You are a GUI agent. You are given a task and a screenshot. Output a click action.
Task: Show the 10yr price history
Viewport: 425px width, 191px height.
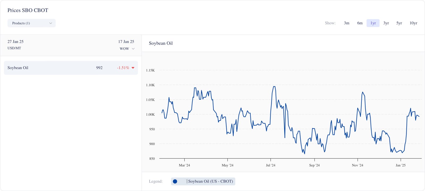tap(413, 23)
